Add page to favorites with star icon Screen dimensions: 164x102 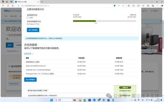pos(123,6)
